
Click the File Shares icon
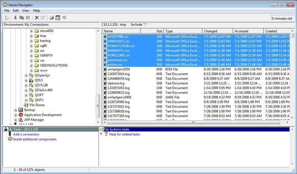pos(26,105)
